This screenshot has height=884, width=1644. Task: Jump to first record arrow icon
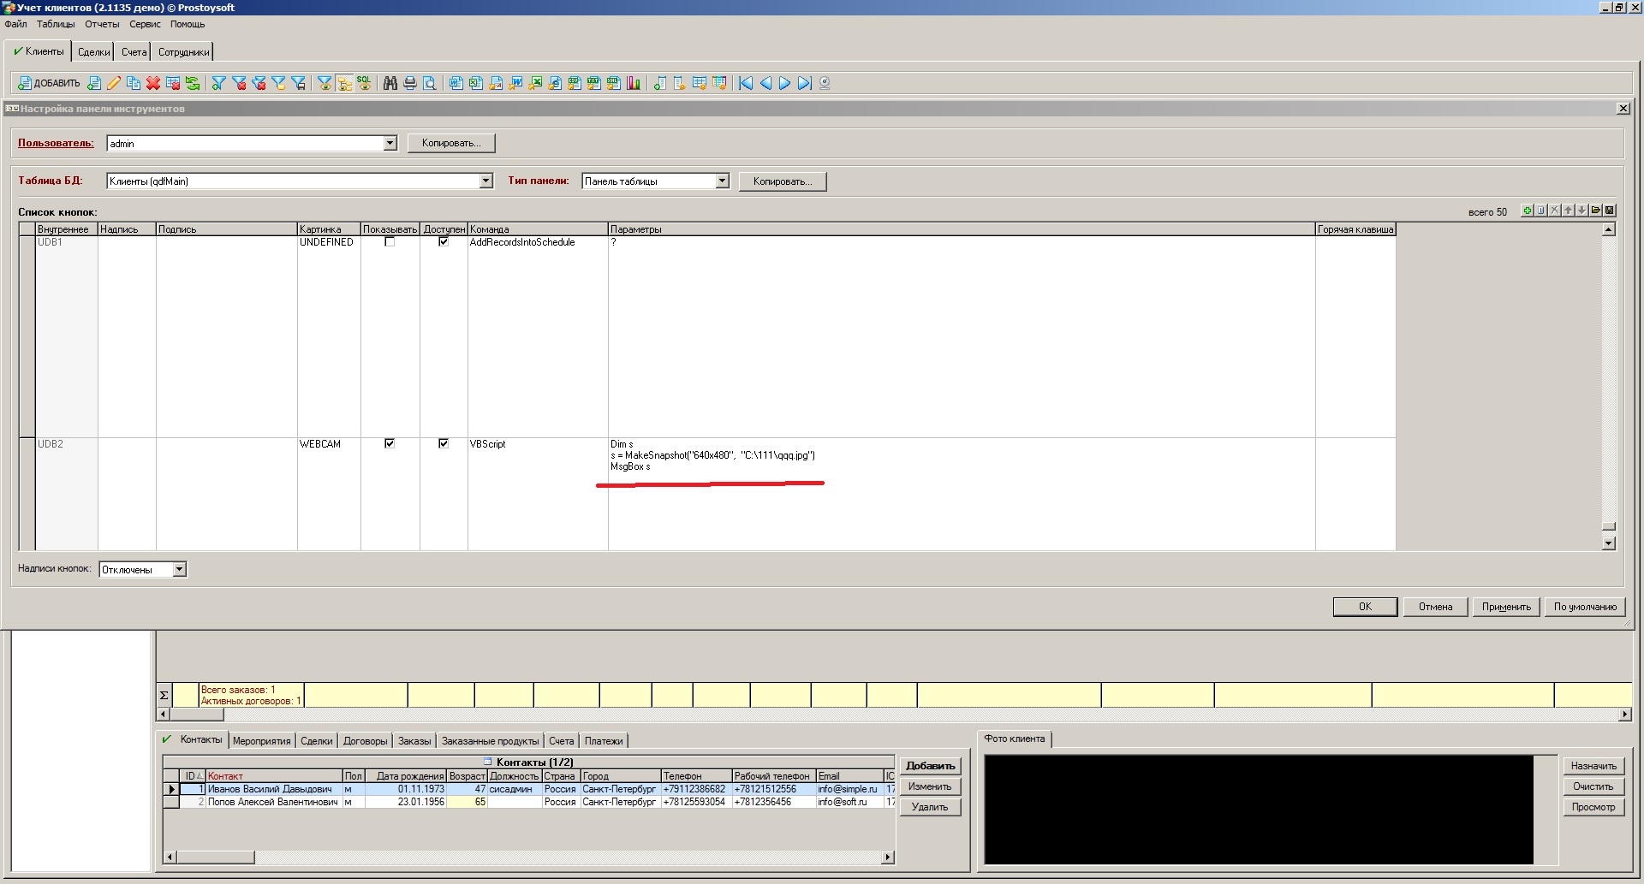click(x=746, y=83)
